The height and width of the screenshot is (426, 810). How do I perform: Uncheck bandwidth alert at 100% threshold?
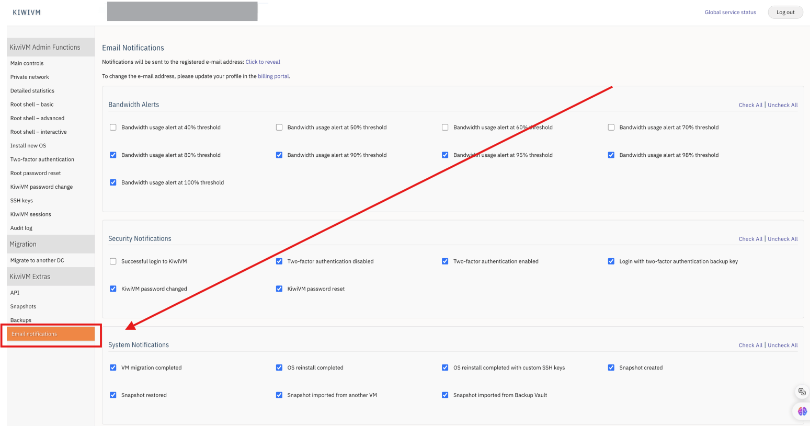113,182
